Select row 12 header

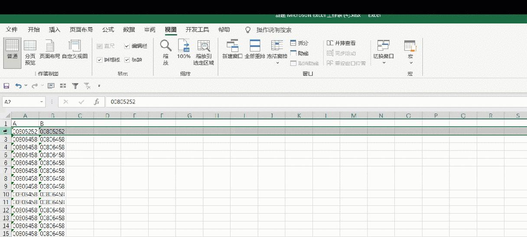[x=6, y=210]
